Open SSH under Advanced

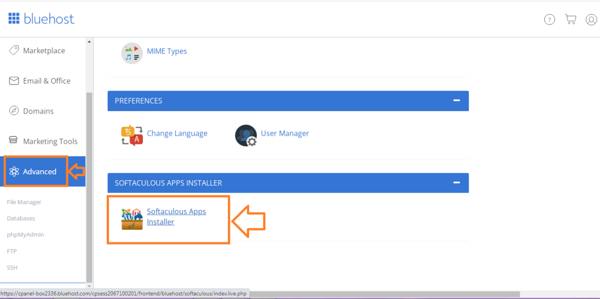tap(12, 267)
